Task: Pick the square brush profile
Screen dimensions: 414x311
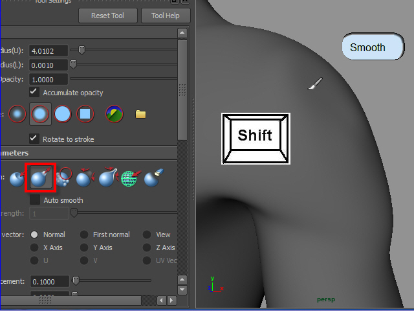Action: (85, 115)
